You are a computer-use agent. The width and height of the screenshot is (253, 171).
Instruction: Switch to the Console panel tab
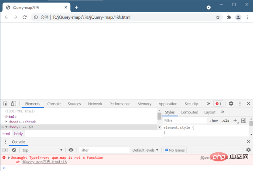pyautogui.click(x=54, y=104)
